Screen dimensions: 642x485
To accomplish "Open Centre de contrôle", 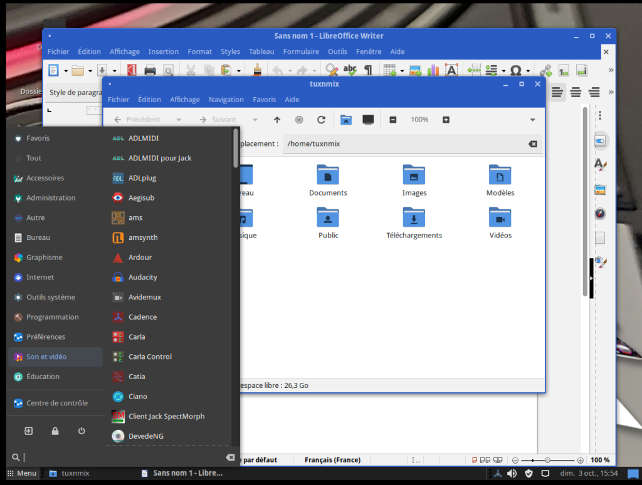I will 56,403.
